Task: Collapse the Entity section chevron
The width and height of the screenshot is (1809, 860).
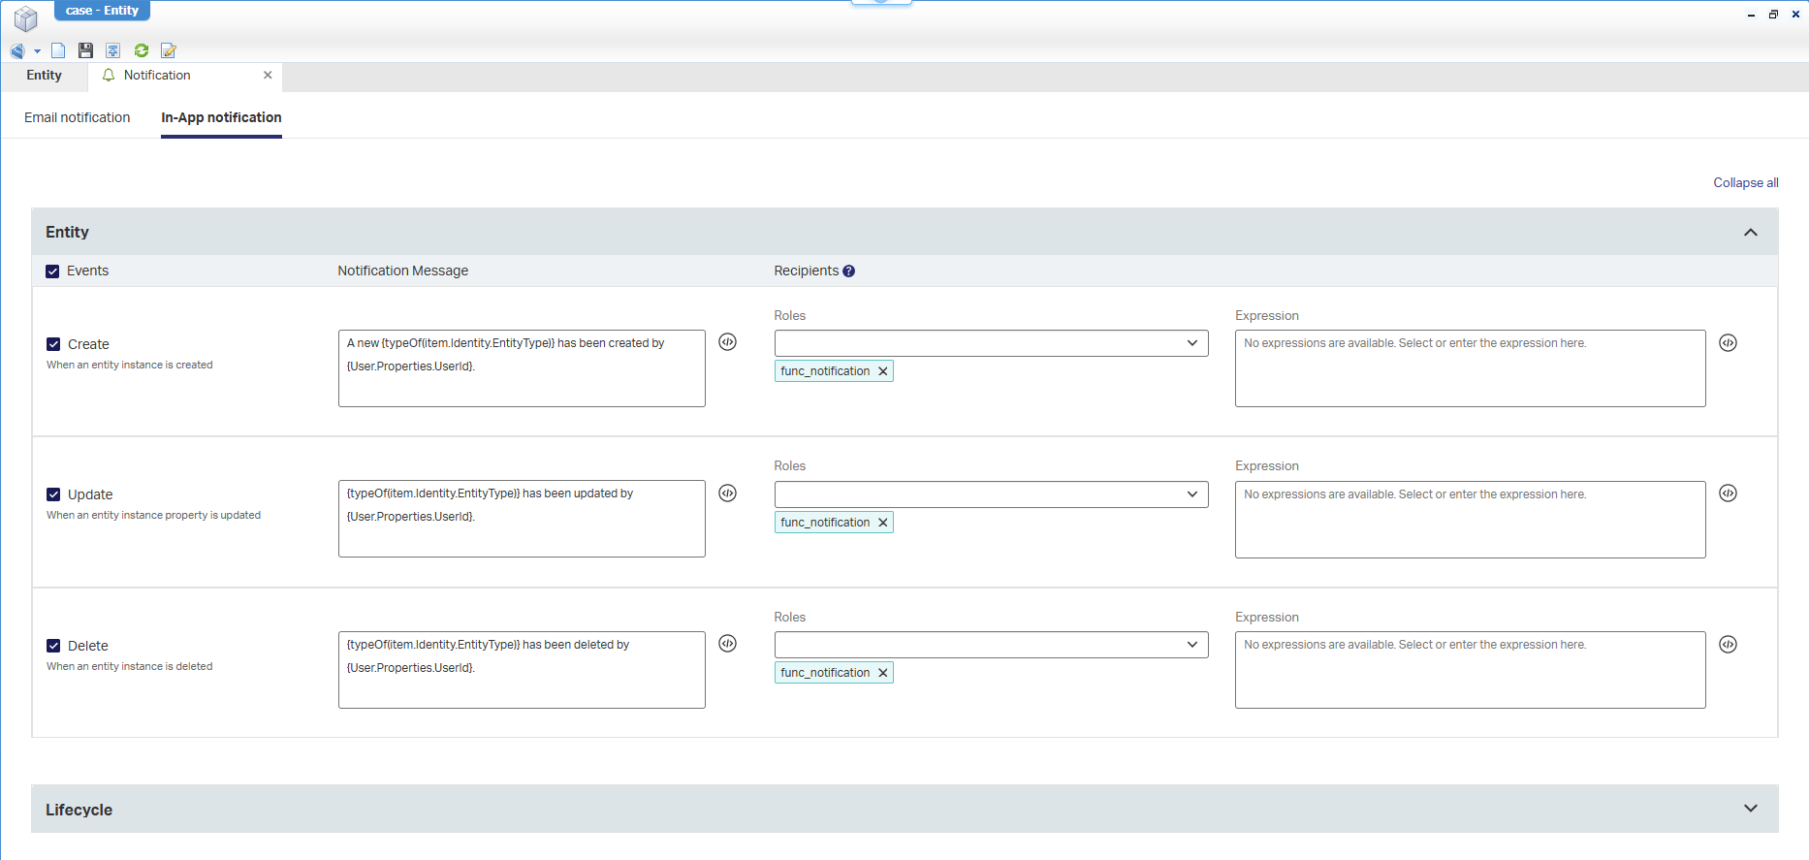Action: 1750,233
